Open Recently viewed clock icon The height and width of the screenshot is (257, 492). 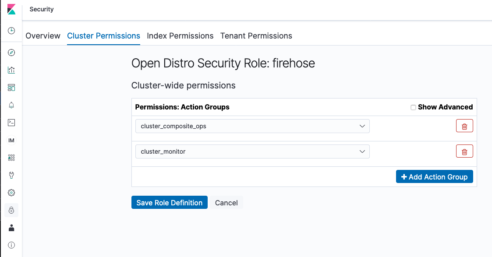(11, 30)
